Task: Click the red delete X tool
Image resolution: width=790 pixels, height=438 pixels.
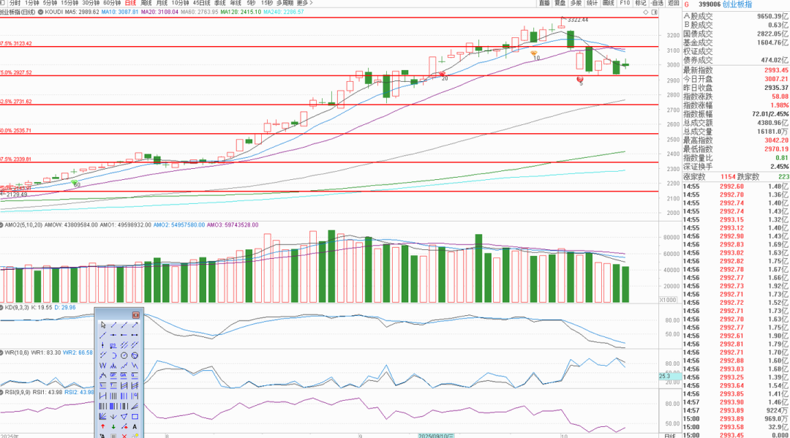Action: (124, 436)
